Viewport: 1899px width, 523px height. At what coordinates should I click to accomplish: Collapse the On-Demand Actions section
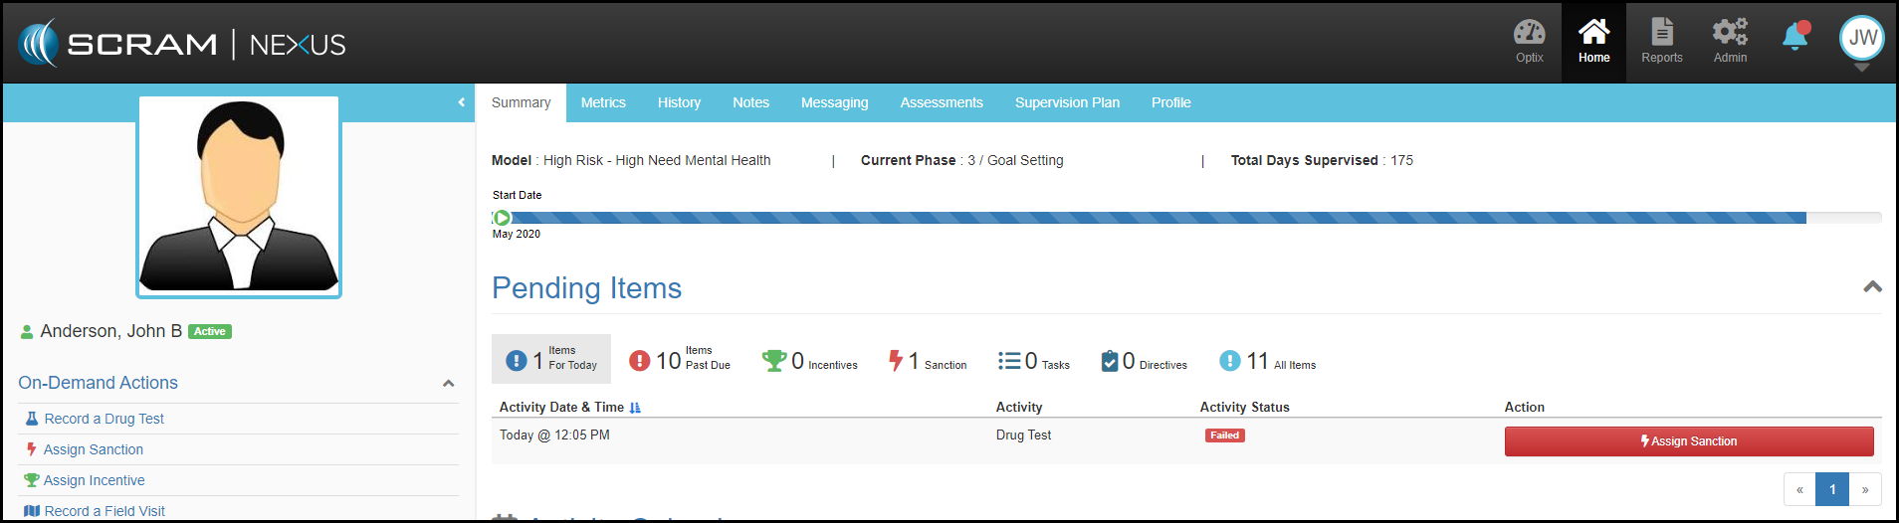coord(448,384)
